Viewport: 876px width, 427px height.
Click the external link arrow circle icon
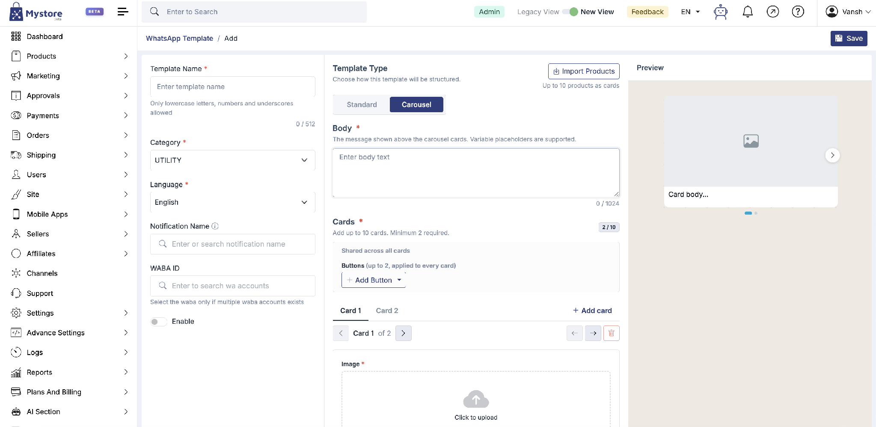click(x=772, y=12)
